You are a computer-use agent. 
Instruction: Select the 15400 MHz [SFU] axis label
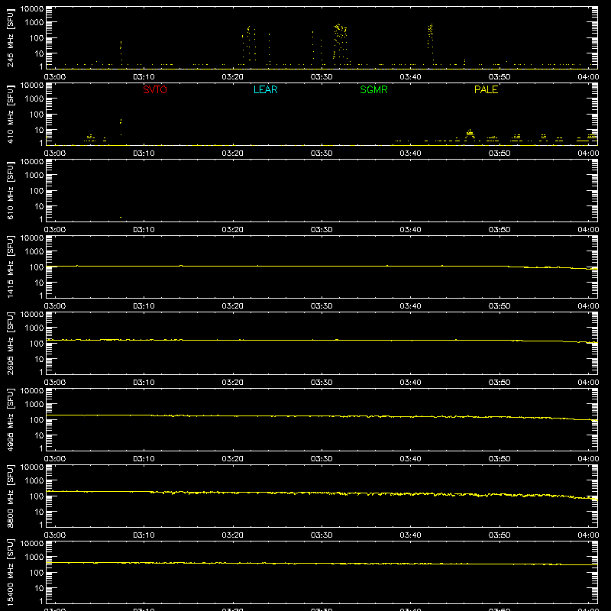tap(11, 573)
